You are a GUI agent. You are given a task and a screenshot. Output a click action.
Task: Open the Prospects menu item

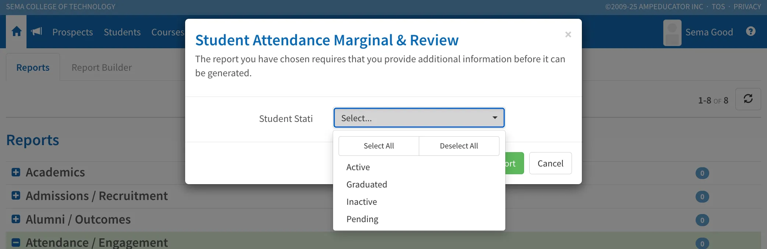pyautogui.click(x=73, y=32)
